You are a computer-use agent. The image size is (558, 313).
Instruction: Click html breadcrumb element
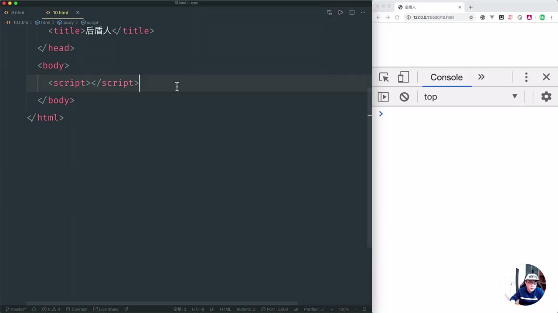[x=43, y=22]
